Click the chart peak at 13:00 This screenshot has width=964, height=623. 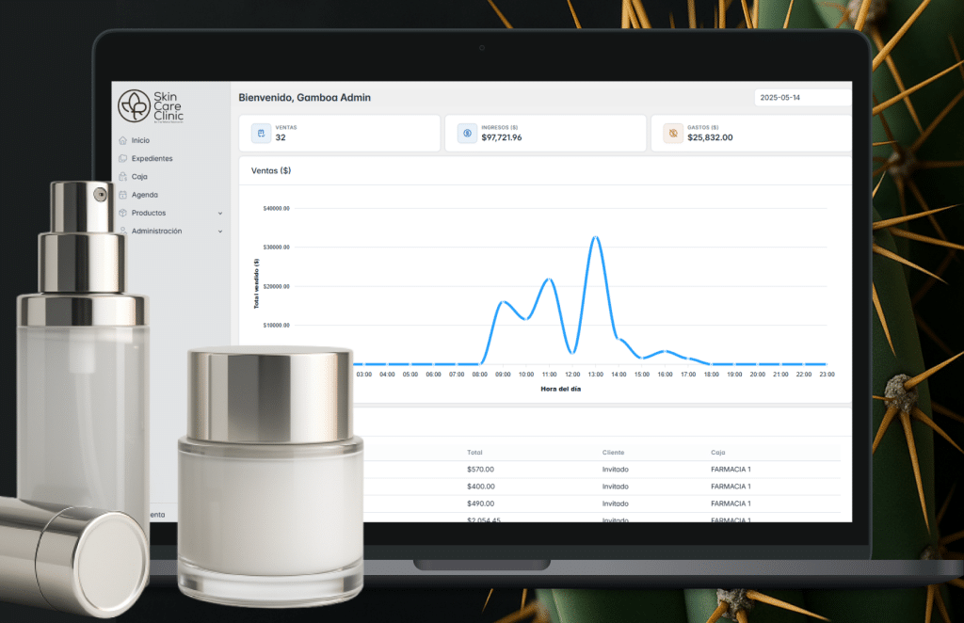595,237
